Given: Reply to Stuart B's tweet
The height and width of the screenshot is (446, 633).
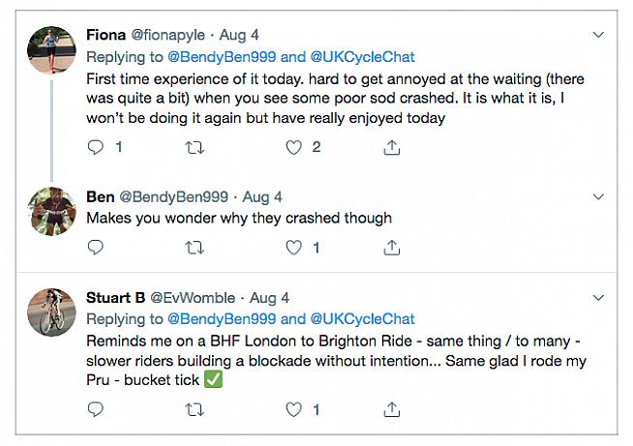Looking at the screenshot, I should [95, 410].
